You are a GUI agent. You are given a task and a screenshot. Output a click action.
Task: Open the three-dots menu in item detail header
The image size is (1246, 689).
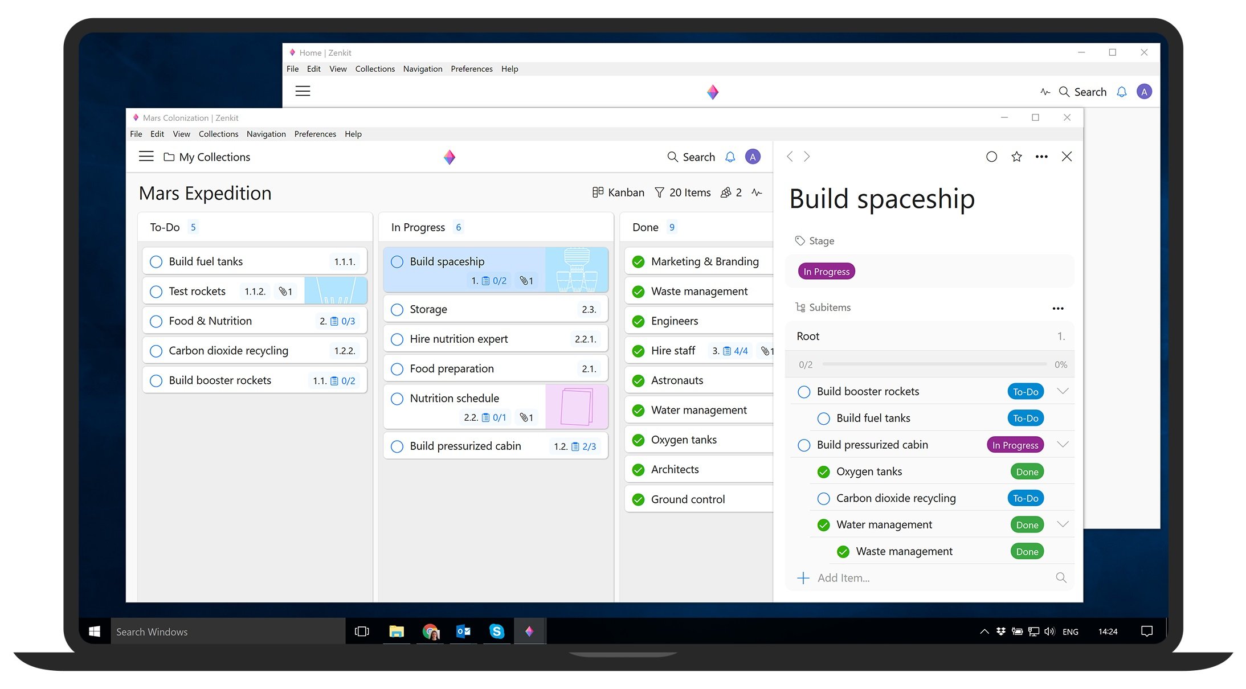coord(1041,157)
